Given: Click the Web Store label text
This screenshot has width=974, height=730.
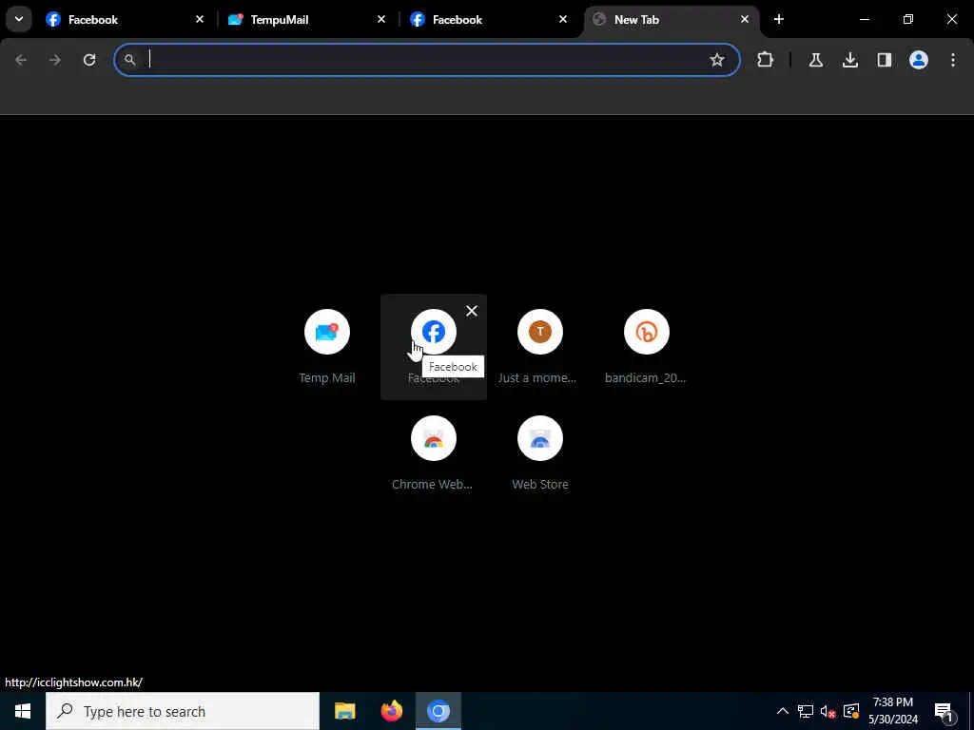Looking at the screenshot, I should pyautogui.click(x=540, y=484).
